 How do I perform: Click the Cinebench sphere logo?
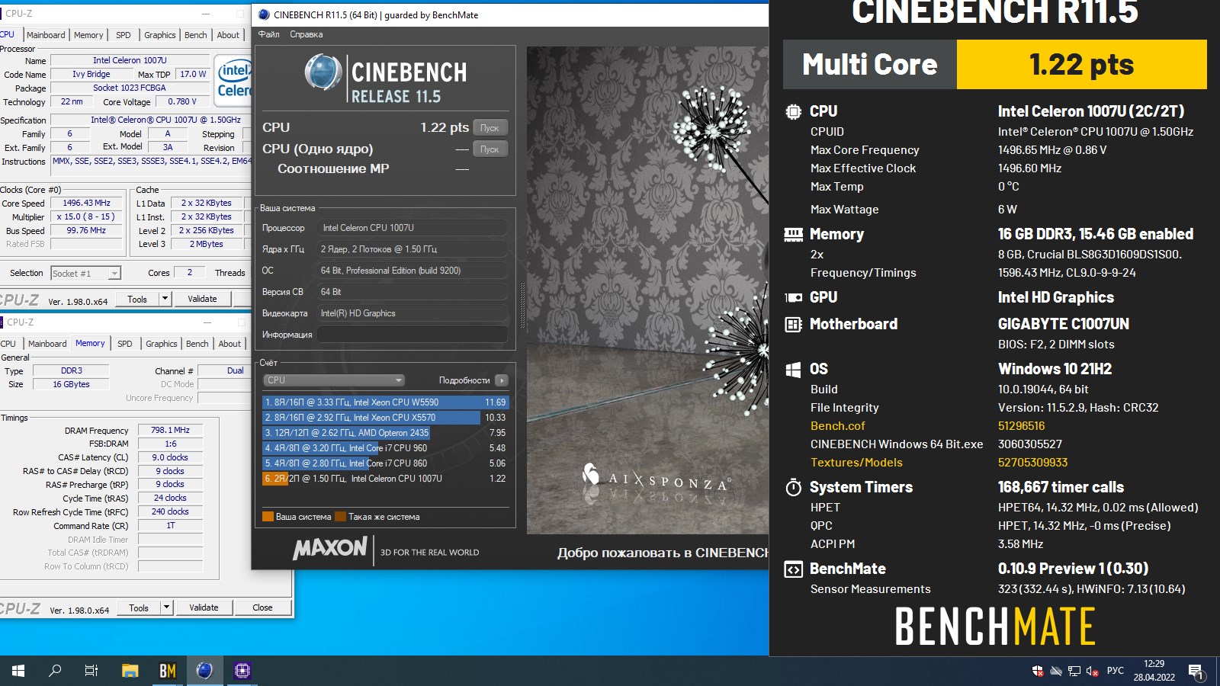(323, 73)
